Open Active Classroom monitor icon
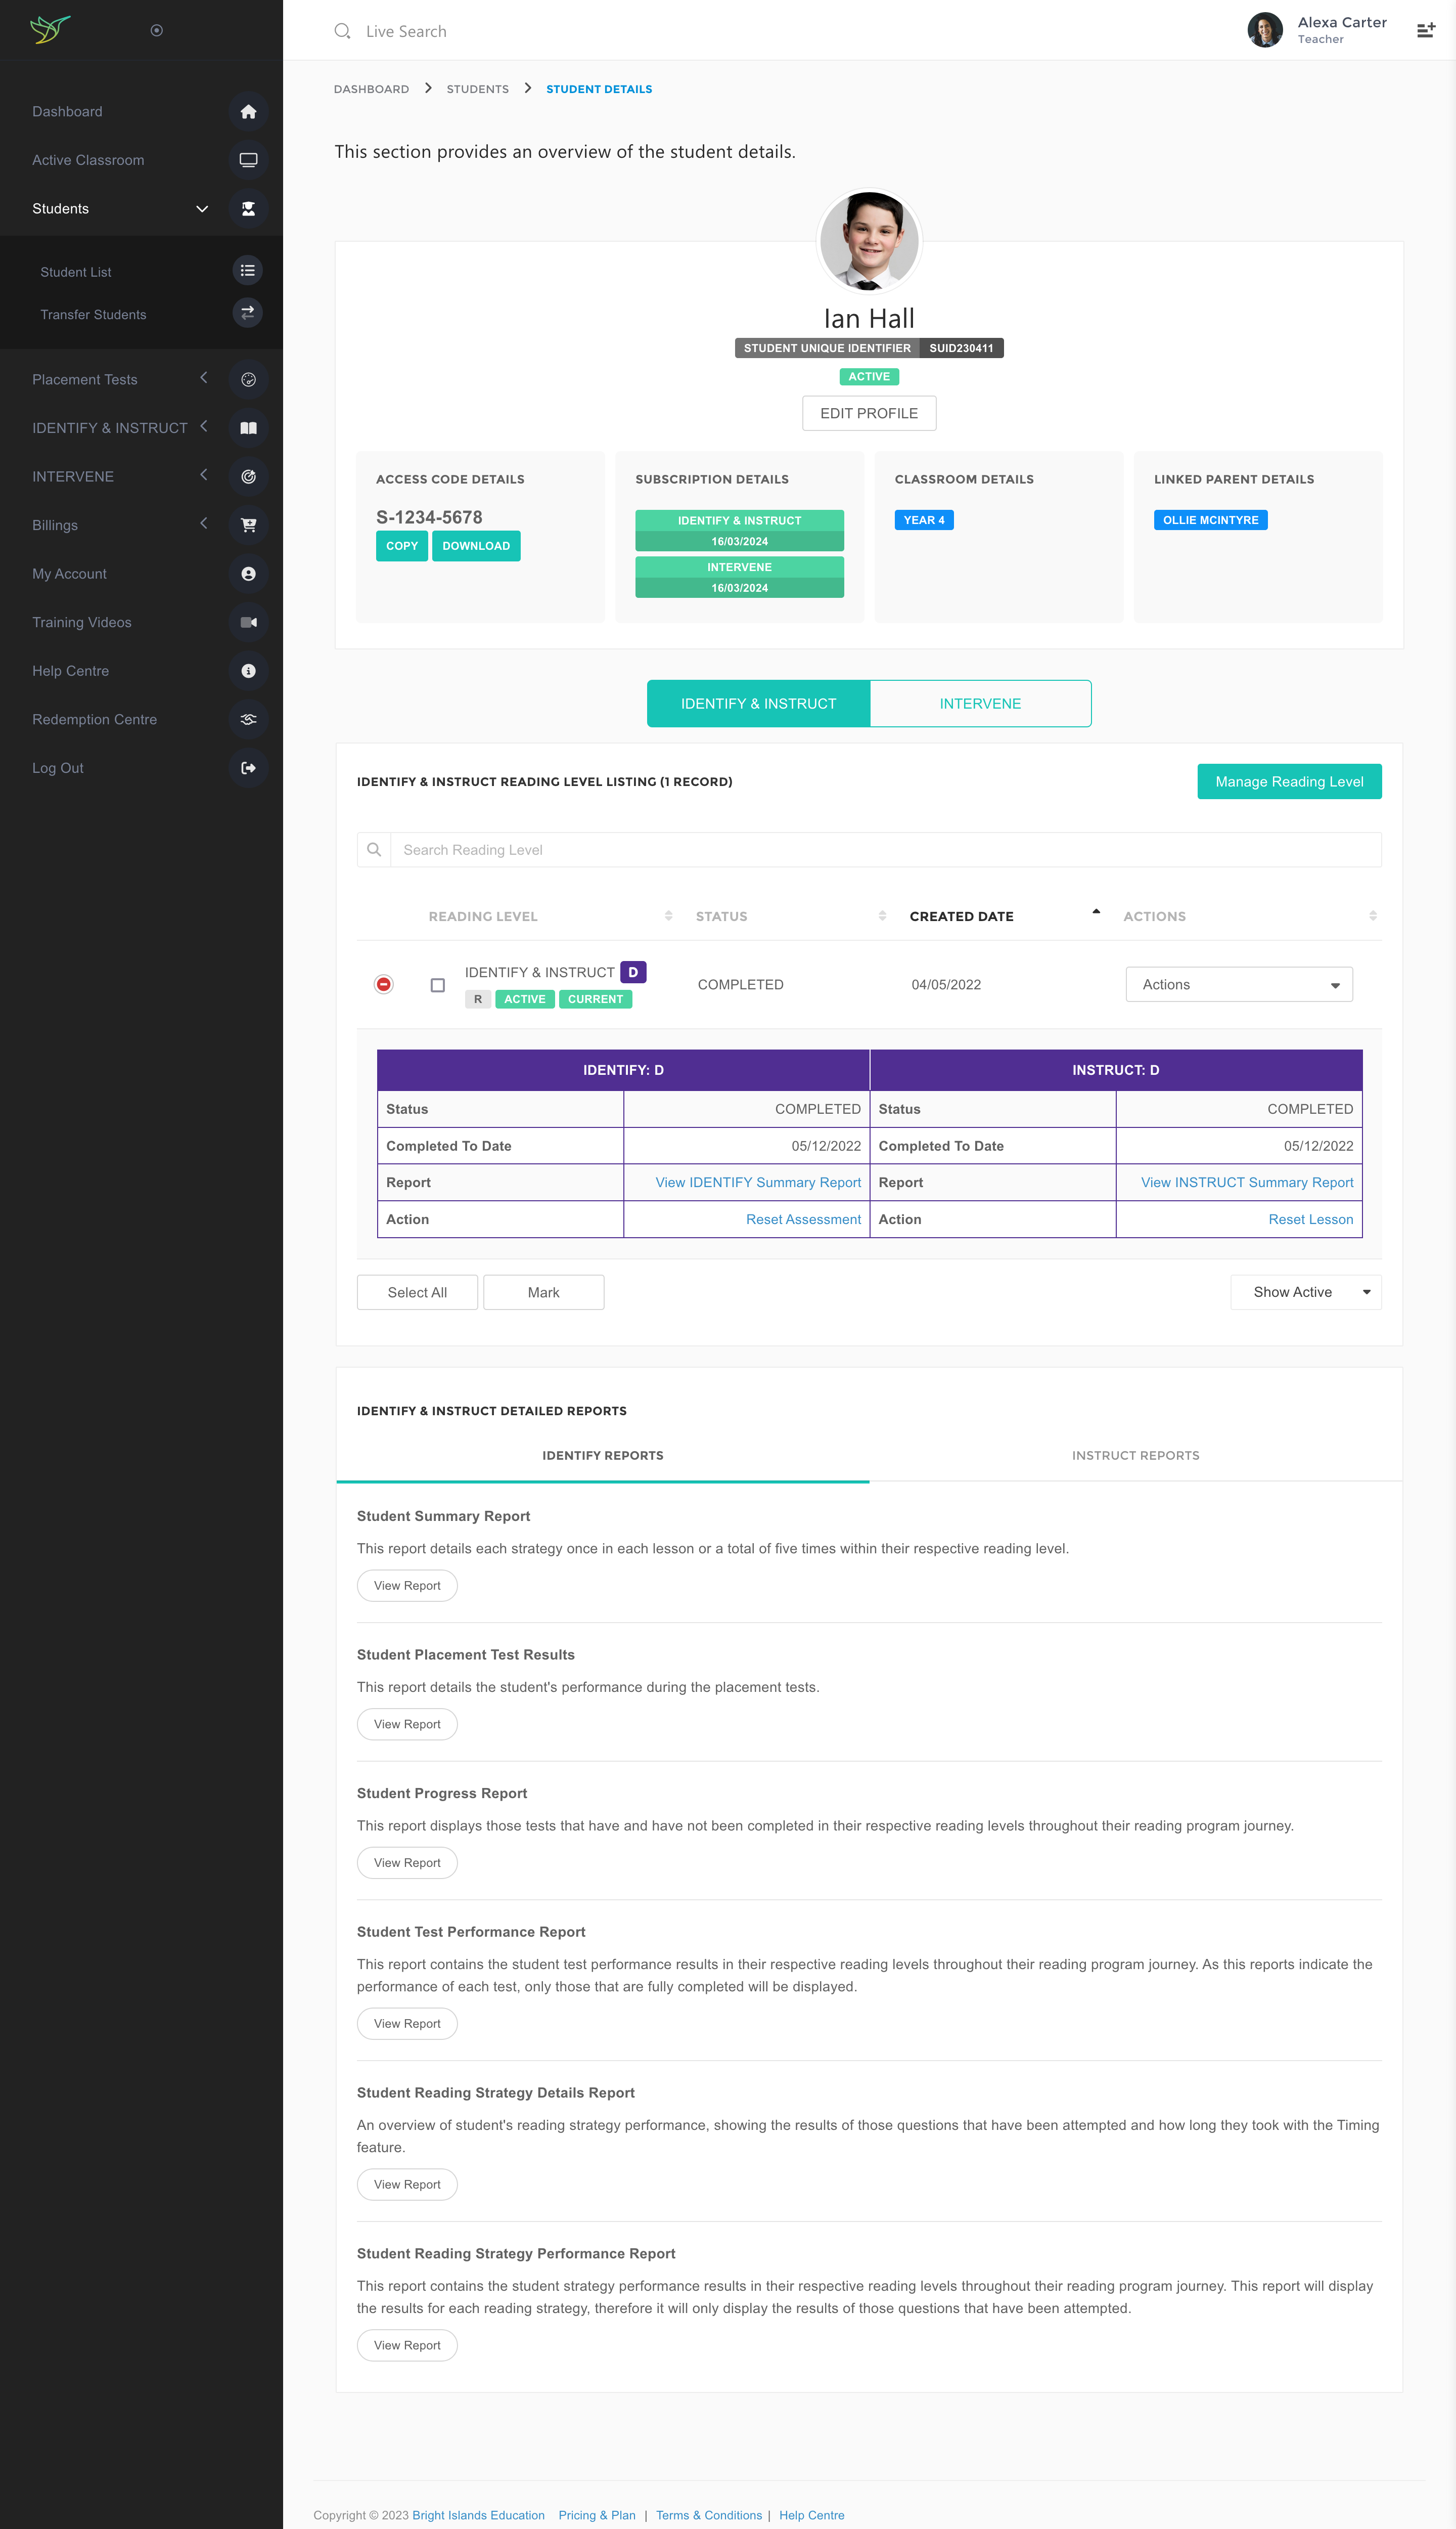The height and width of the screenshot is (2529, 1456). click(x=248, y=160)
